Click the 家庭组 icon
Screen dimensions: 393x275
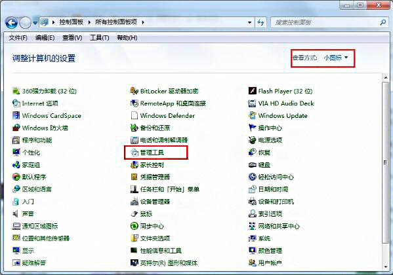point(16,164)
